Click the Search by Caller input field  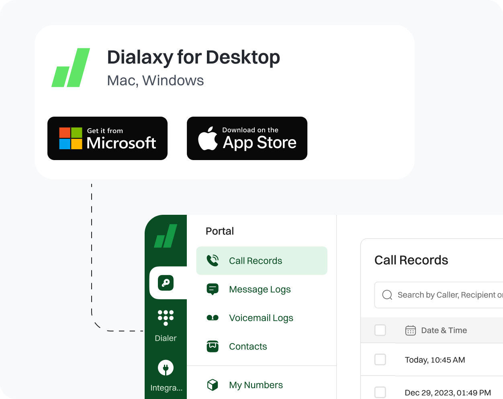pyautogui.click(x=442, y=295)
